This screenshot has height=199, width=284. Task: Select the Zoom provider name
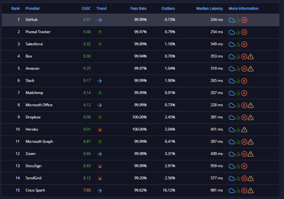click(30, 153)
